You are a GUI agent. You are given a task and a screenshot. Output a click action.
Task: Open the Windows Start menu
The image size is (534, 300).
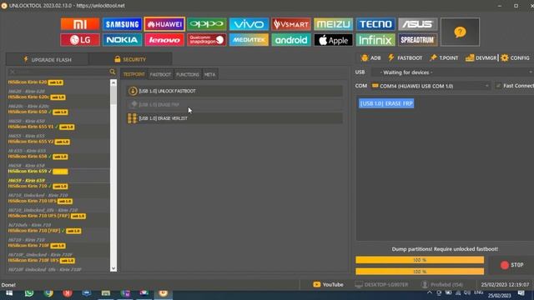click(9, 292)
